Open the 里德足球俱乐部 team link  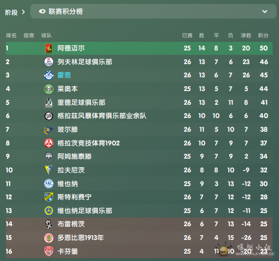pyautogui.click(x=81, y=102)
